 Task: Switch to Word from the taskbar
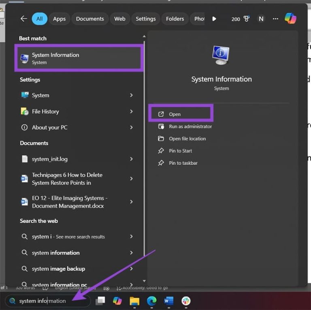tap(168, 301)
